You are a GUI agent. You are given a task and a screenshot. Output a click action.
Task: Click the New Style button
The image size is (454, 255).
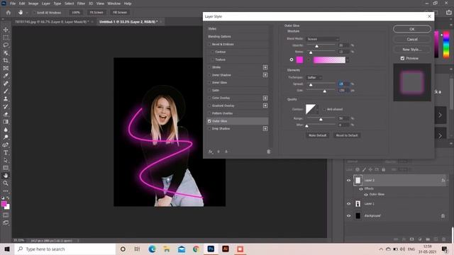(x=412, y=50)
